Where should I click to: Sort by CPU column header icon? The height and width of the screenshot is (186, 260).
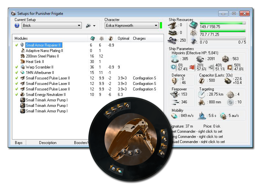[92, 38]
